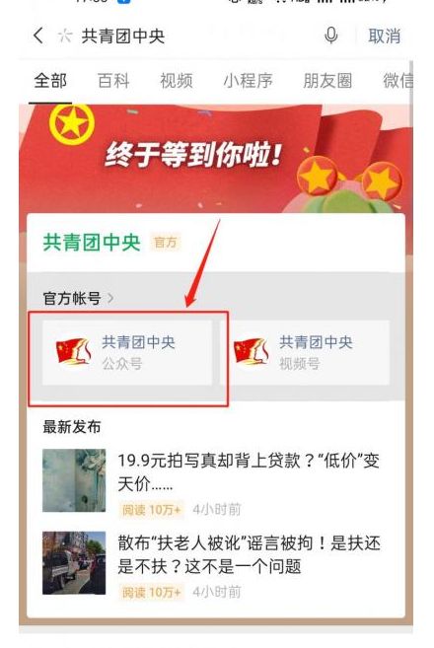Click the search field showing 共青团中央
Screen dimensions: 434x648
[x=194, y=36]
